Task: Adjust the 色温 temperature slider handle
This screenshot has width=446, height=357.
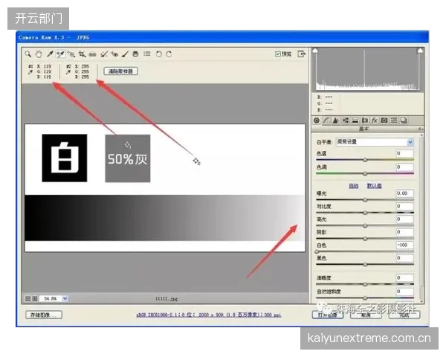Action: (x=365, y=160)
